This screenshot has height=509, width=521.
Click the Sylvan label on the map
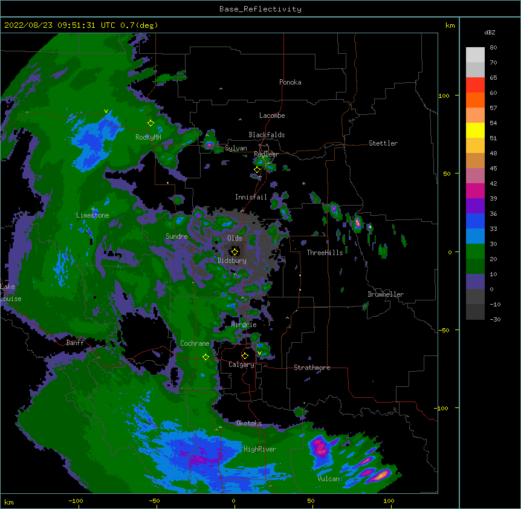coord(236,148)
